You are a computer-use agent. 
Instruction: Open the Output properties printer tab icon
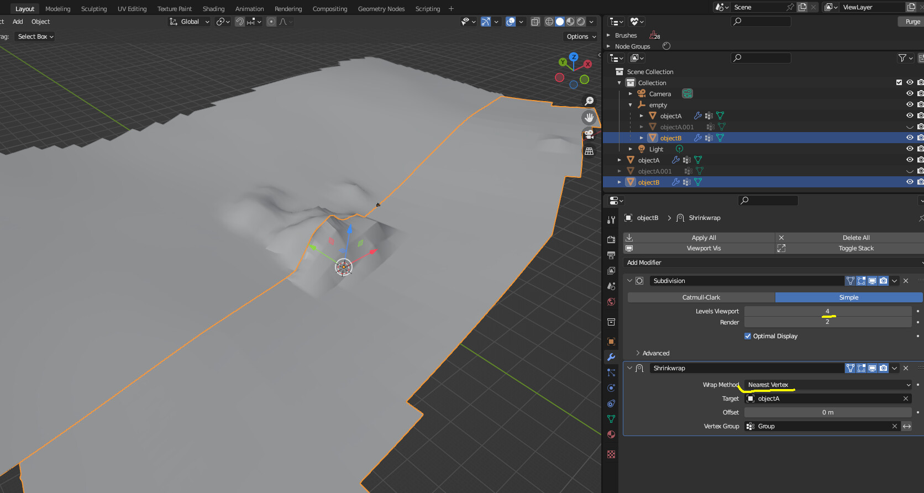click(611, 255)
